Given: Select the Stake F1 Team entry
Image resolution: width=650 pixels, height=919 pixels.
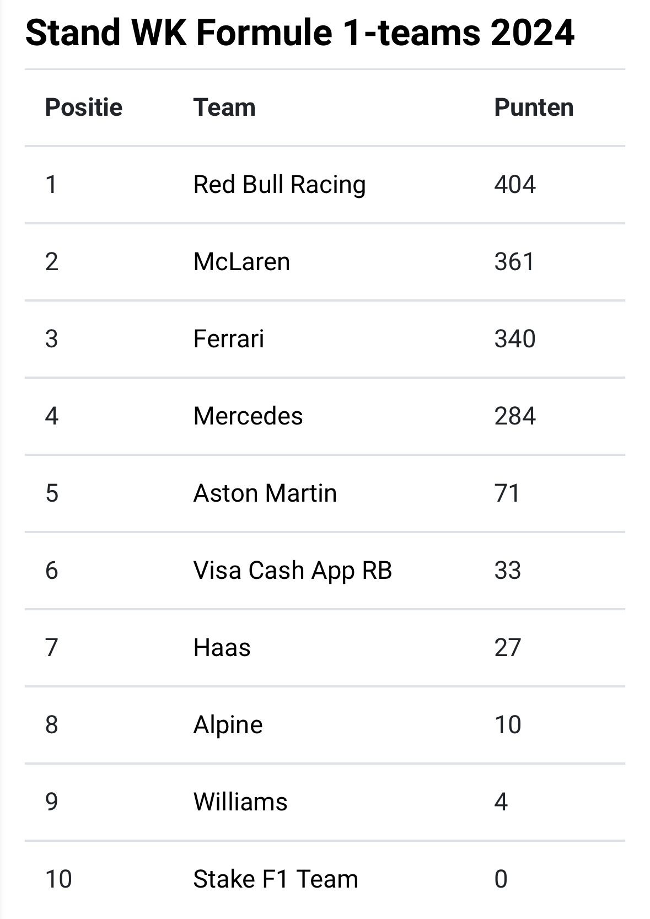Looking at the screenshot, I should tap(276, 879).
